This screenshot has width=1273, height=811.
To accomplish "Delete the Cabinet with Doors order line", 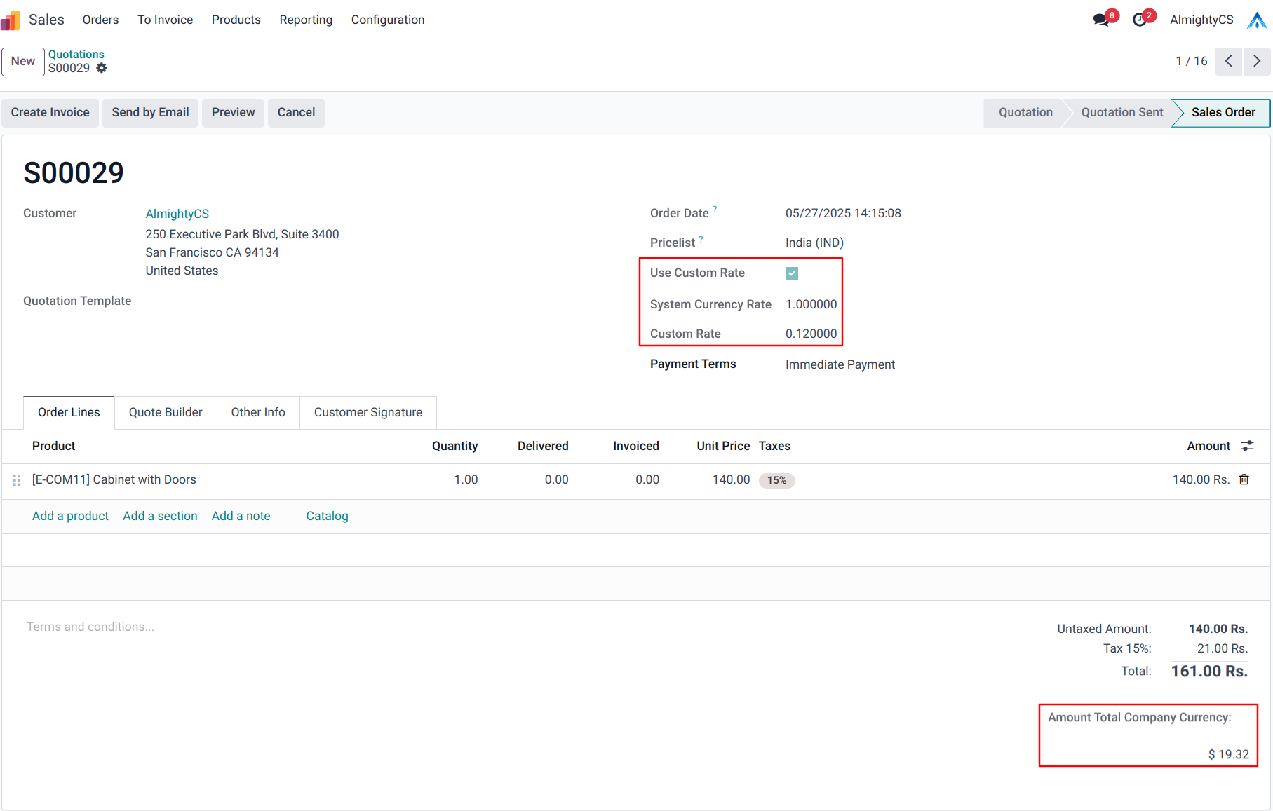I will (1244, 479).
